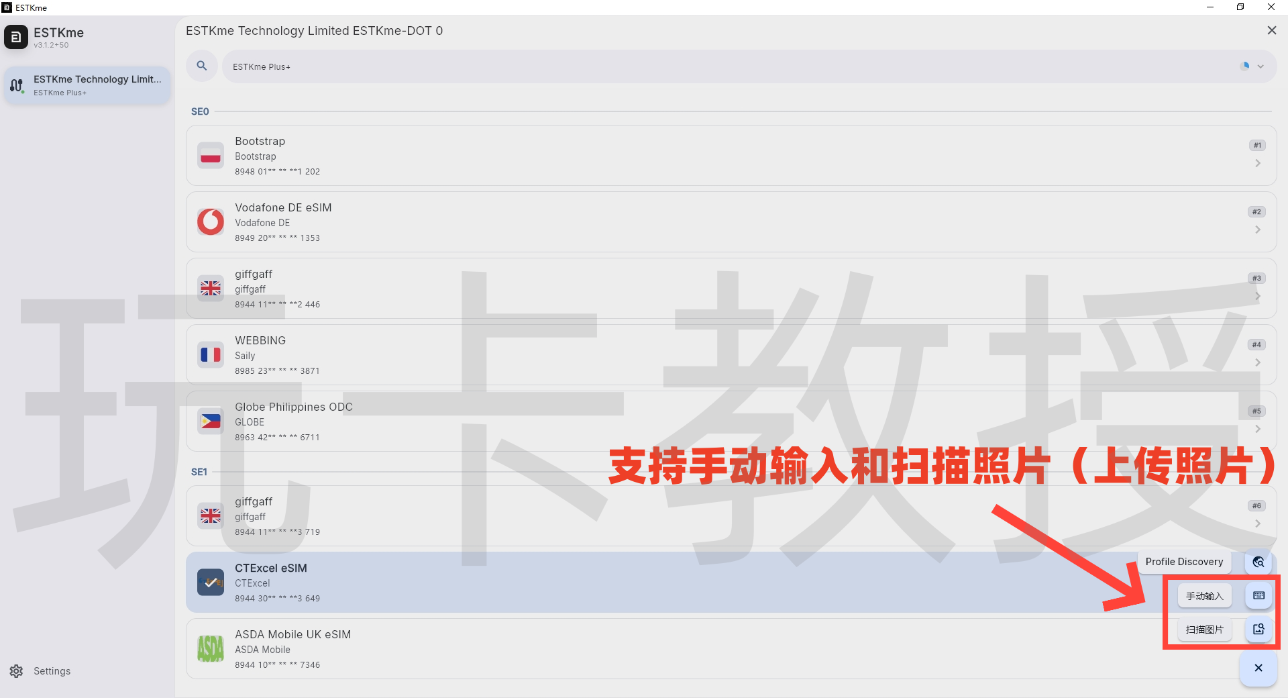This screenshot has height=698, width=1288.
Task: Click the SE1 section header
Action: [199, 472]
